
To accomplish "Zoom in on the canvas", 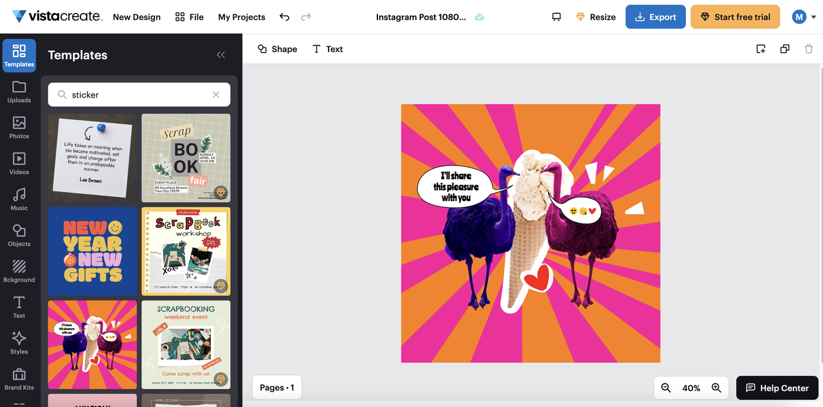I will (x=716, y=388).
